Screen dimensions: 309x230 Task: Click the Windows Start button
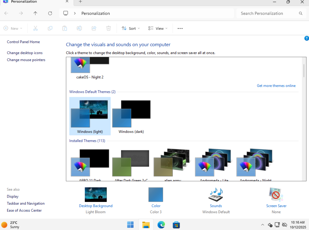(x=130, y=225)
